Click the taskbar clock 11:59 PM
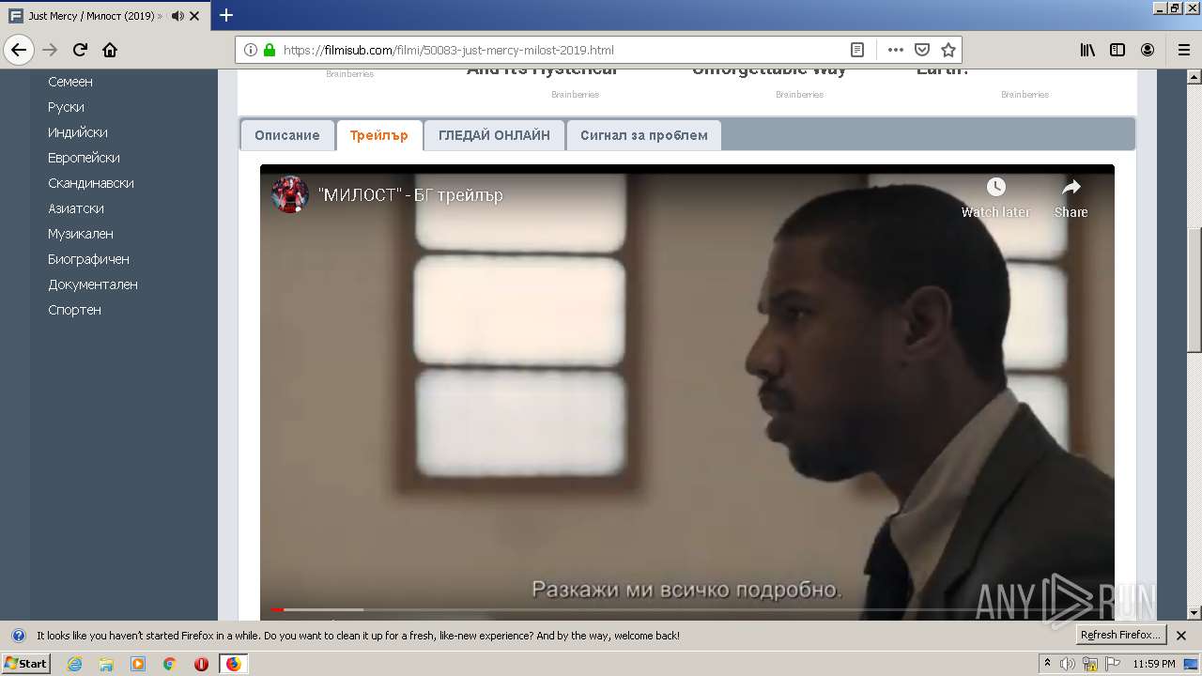 point(1154,664)
